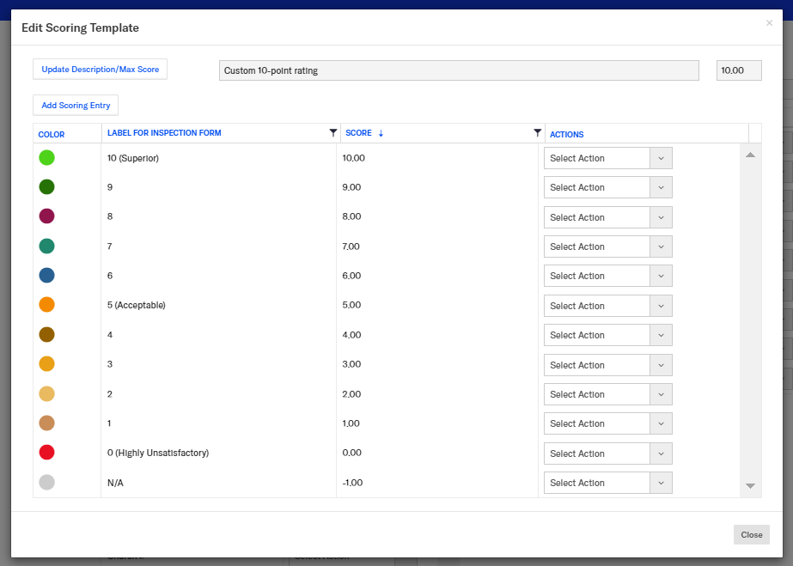Open Select Action for row labeled 8
793x566 pixels.
point(607,217)
